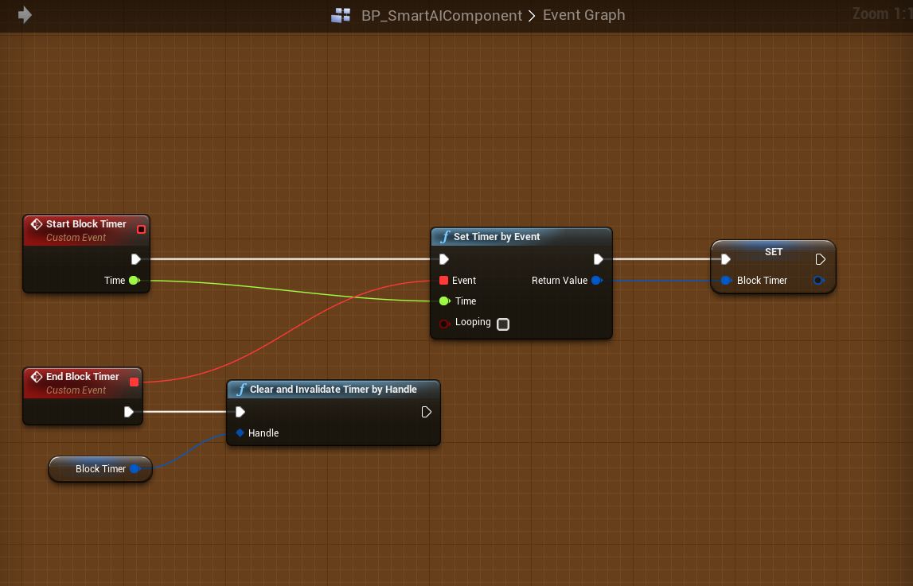Click Set Timer by Event function icon
The height and width of the screenshot is (586, 913).
(446, 237)
